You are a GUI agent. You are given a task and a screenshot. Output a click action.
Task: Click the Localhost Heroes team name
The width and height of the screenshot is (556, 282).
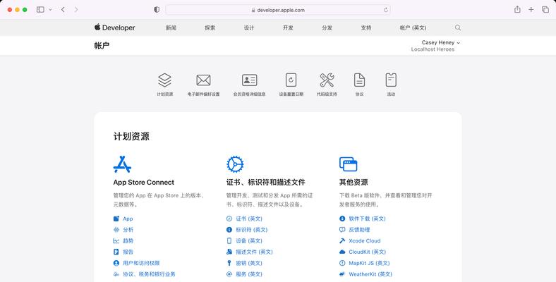pos(433,49)
